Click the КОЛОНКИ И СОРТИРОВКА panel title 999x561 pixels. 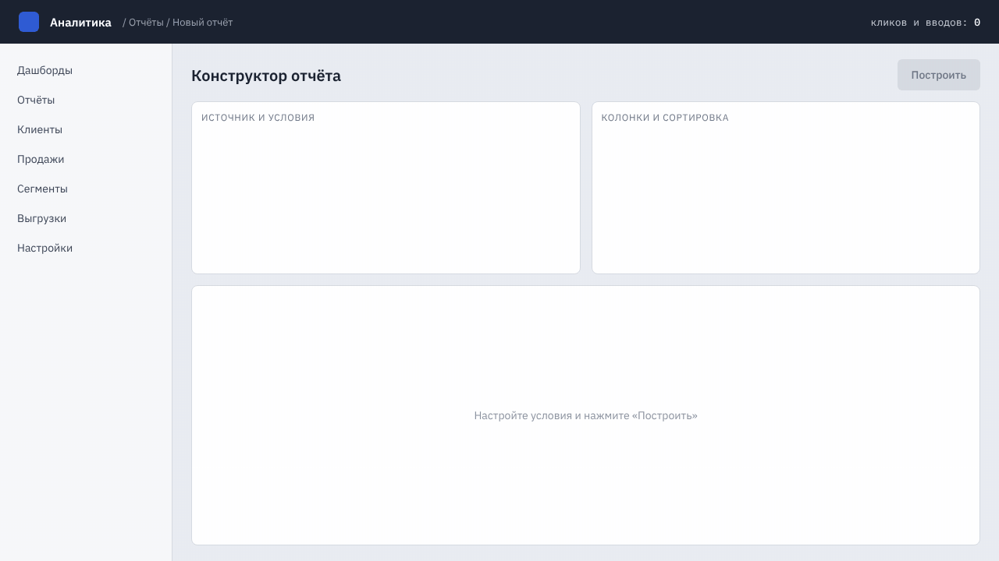665,118
